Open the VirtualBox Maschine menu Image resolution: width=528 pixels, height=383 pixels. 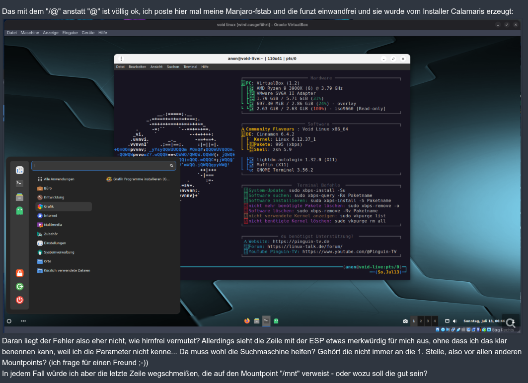coord(30,33)
